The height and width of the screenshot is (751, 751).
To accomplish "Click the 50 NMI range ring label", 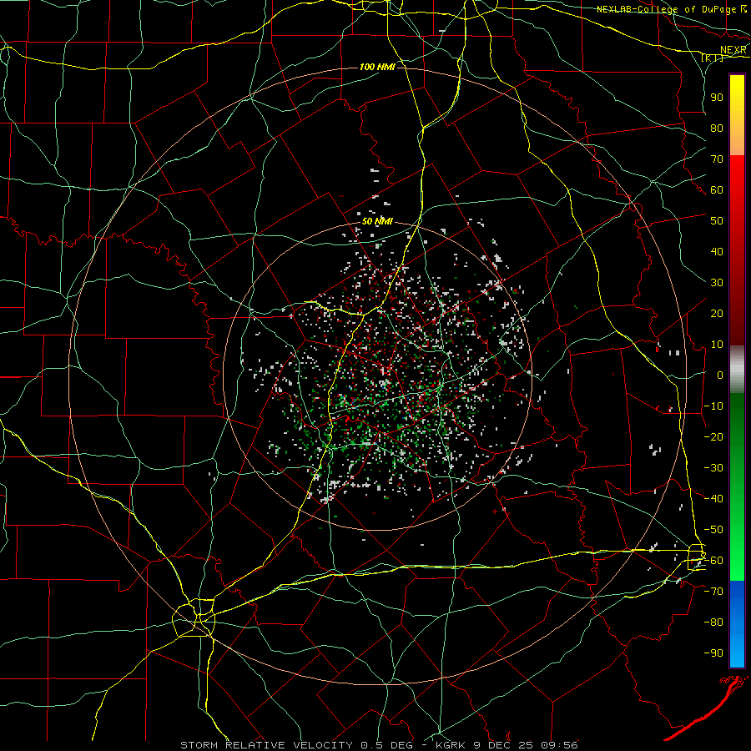I will click(x=377, y=221).
